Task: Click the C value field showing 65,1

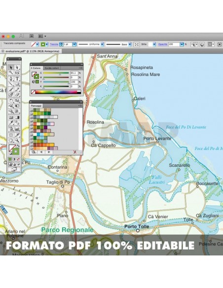Action: 74,73
